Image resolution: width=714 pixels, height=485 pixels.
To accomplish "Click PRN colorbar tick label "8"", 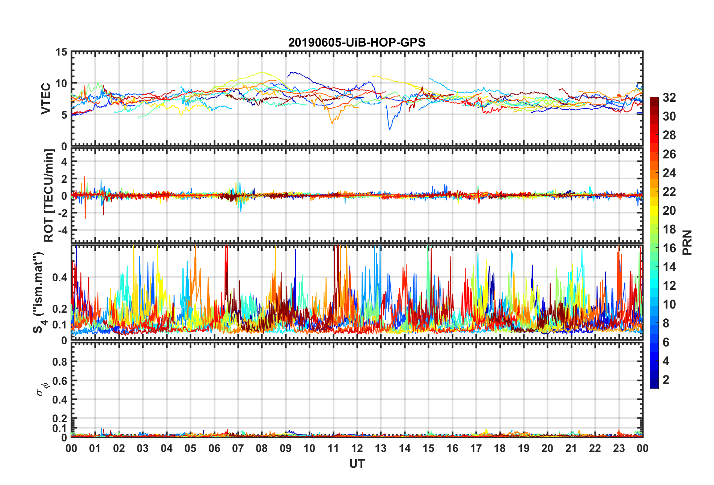I will pyautogui.click(x=666, y=323).
